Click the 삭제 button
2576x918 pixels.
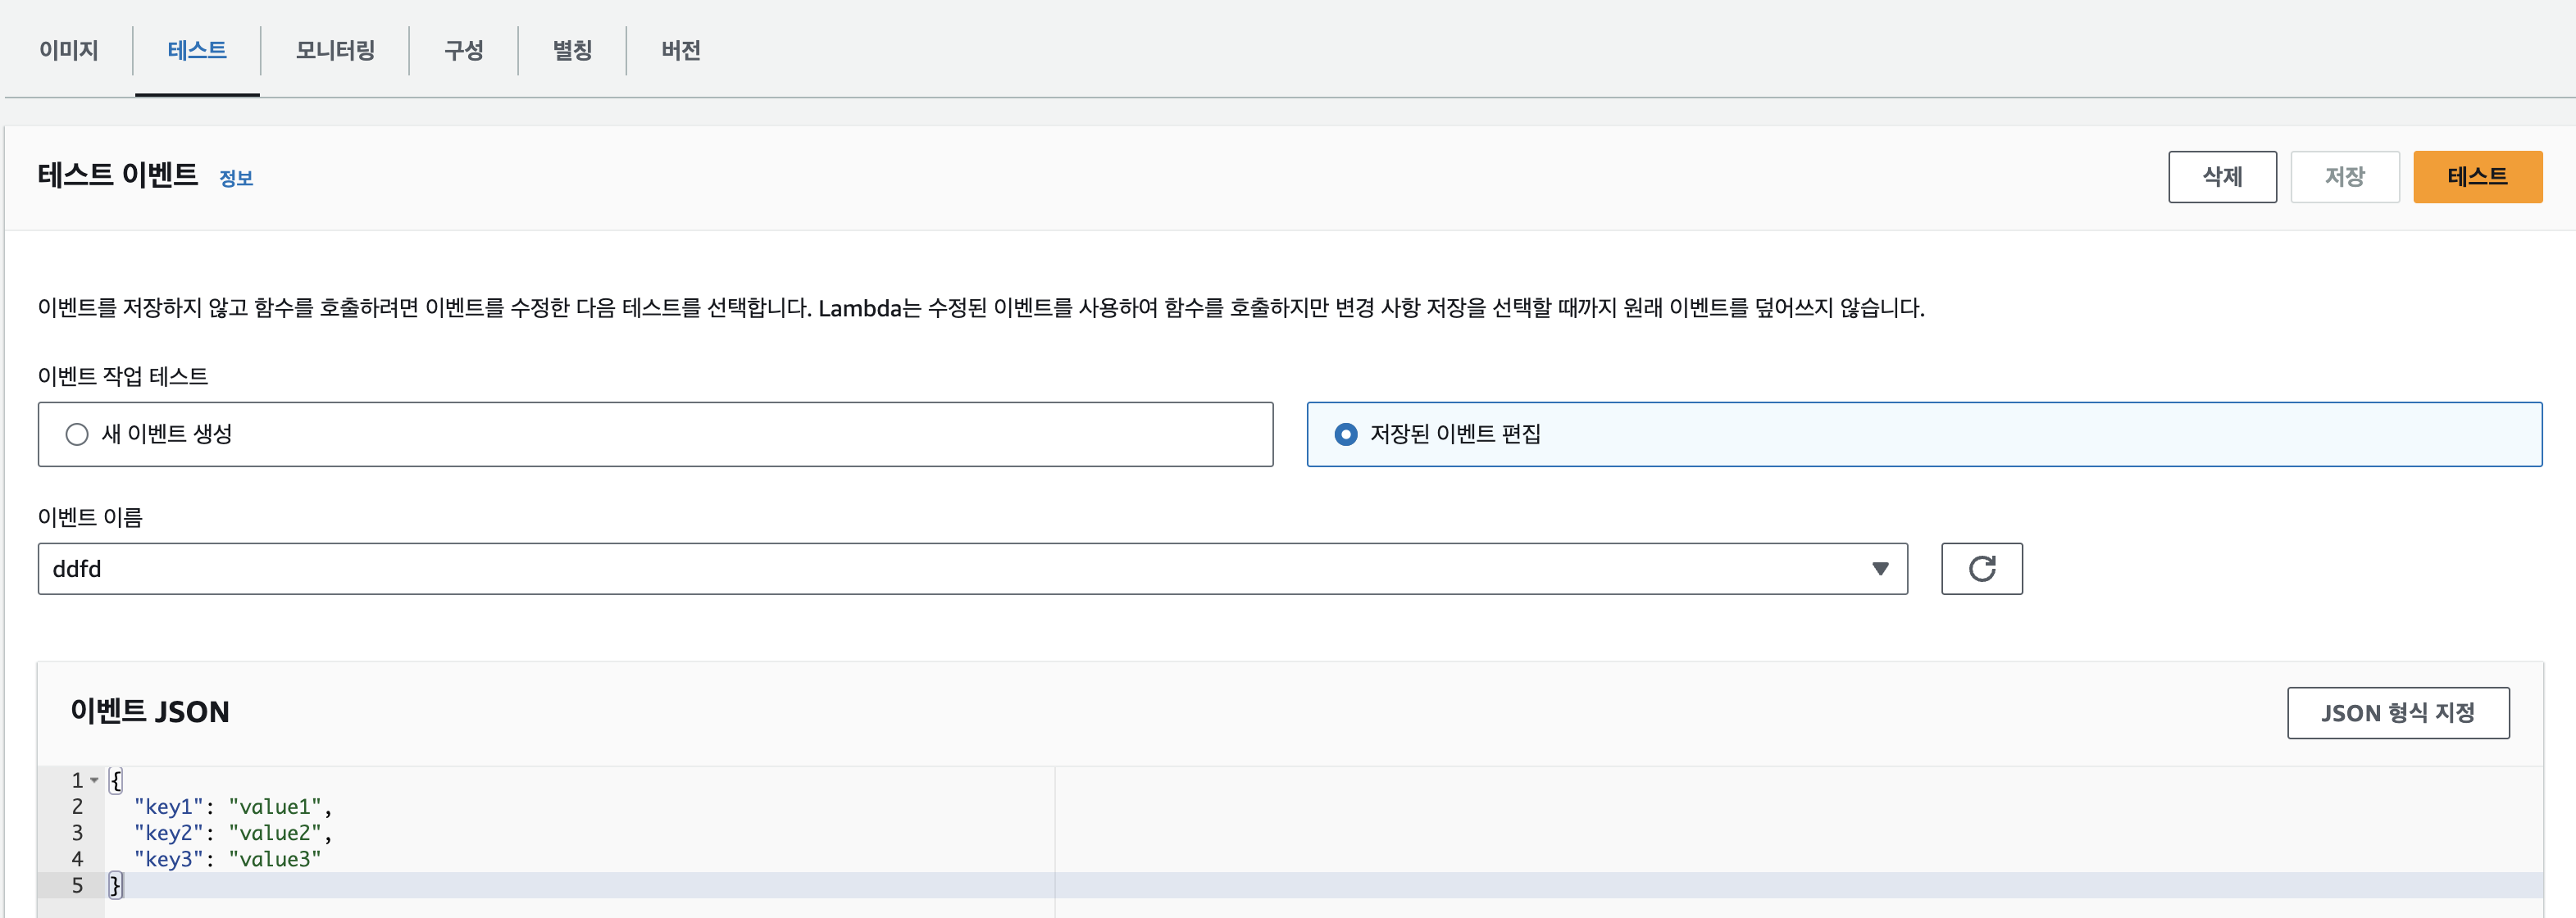pos(2221,177)
